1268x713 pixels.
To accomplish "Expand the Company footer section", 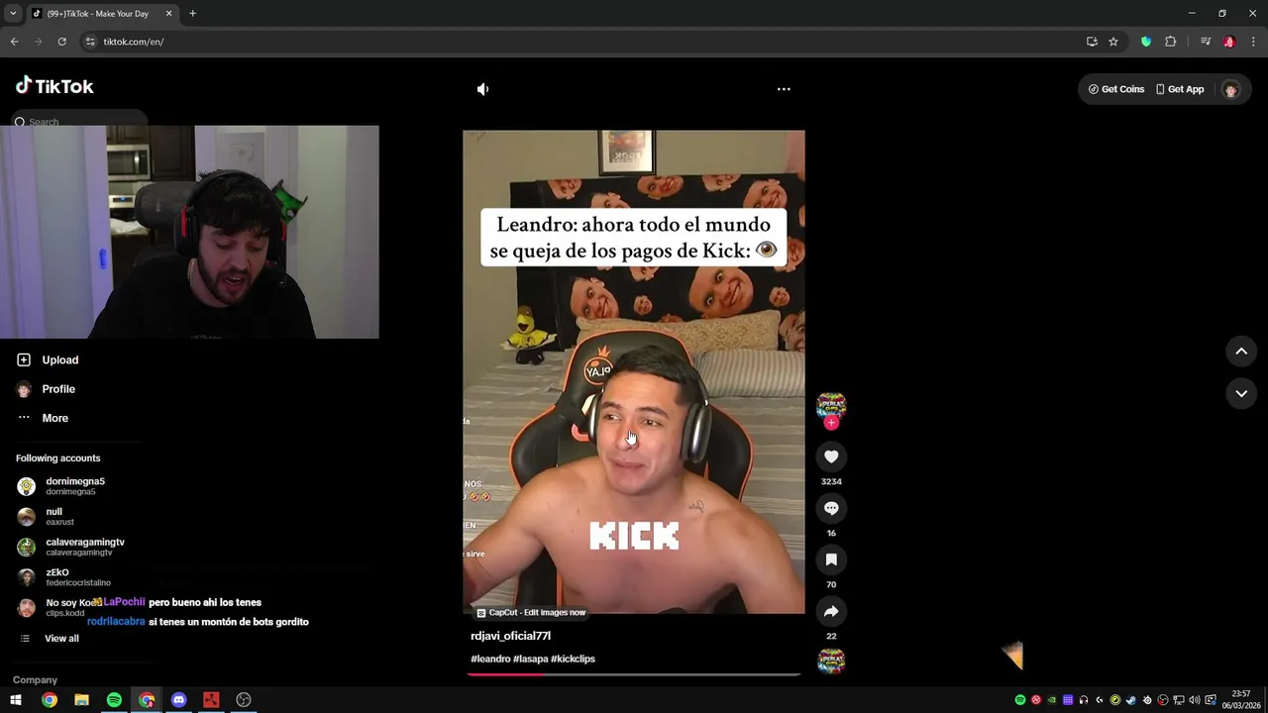I will click(35, 680).
